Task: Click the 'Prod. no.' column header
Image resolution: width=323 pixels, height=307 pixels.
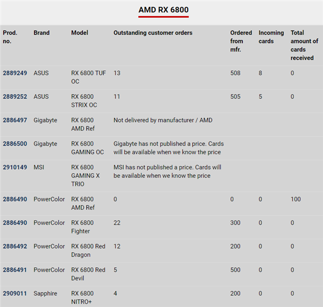Action: [x=10, y=37]
